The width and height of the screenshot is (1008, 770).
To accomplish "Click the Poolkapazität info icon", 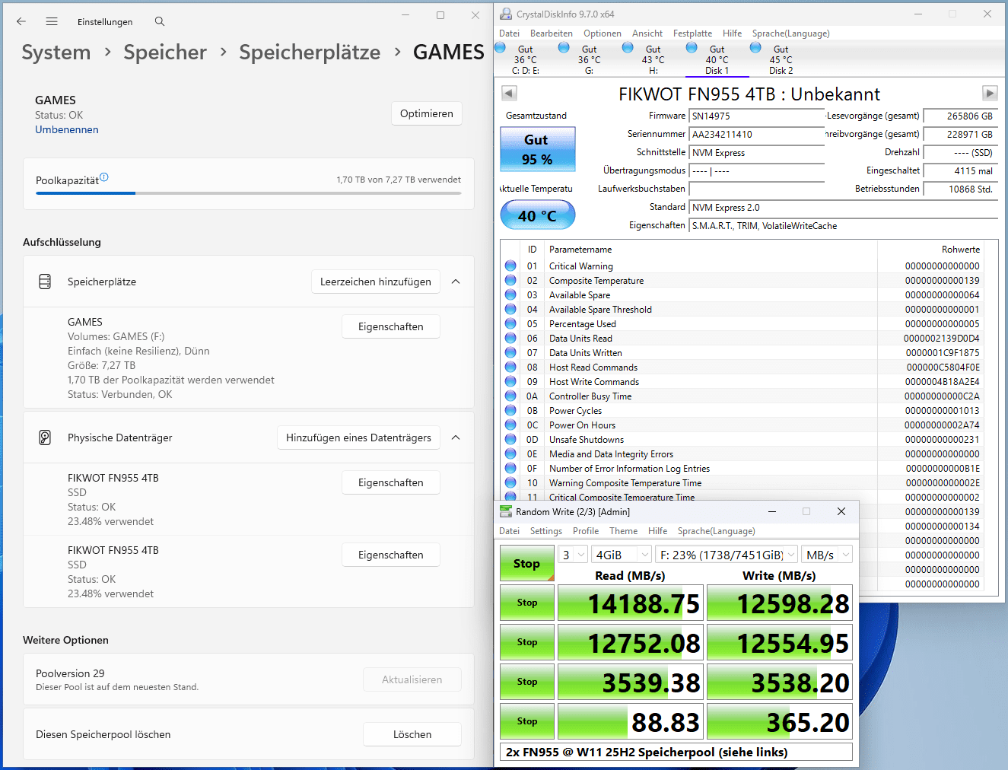I will 104,177.
